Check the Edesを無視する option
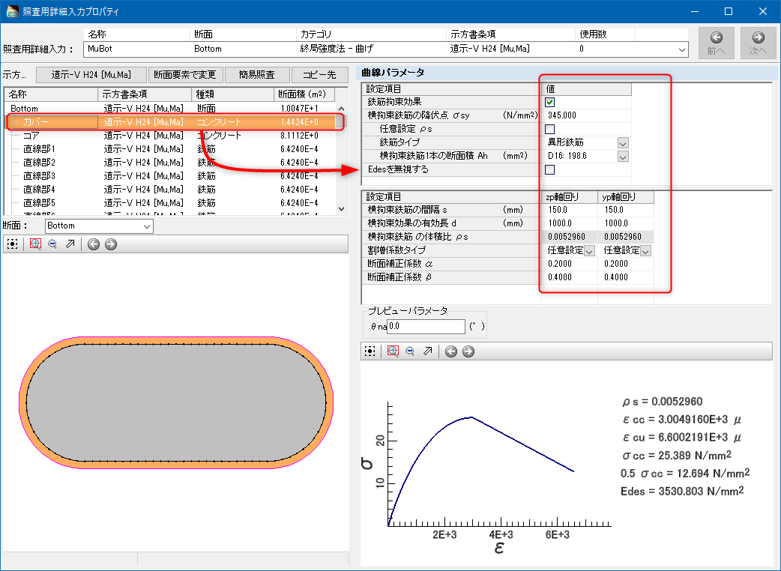Image resolution: width=781 pixels, height=571 pixels. point(549,170)
